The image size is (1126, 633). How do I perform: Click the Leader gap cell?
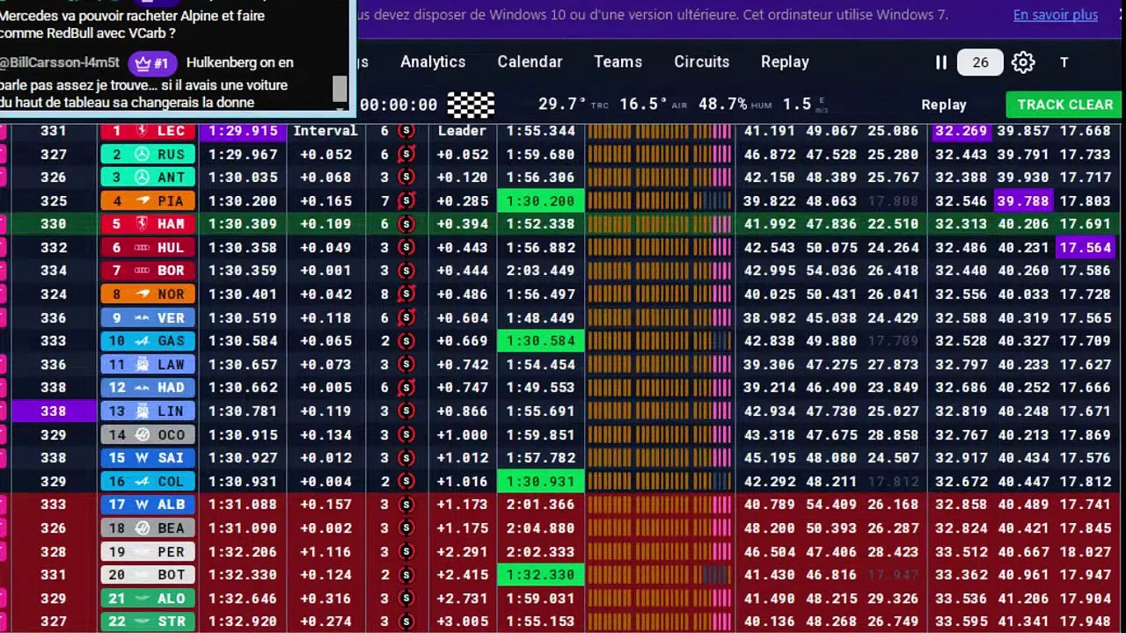click(462, 131)
